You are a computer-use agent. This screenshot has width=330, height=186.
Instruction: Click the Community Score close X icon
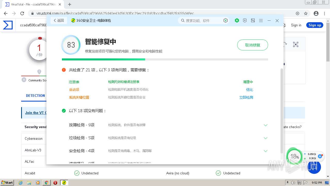point(24,80)
